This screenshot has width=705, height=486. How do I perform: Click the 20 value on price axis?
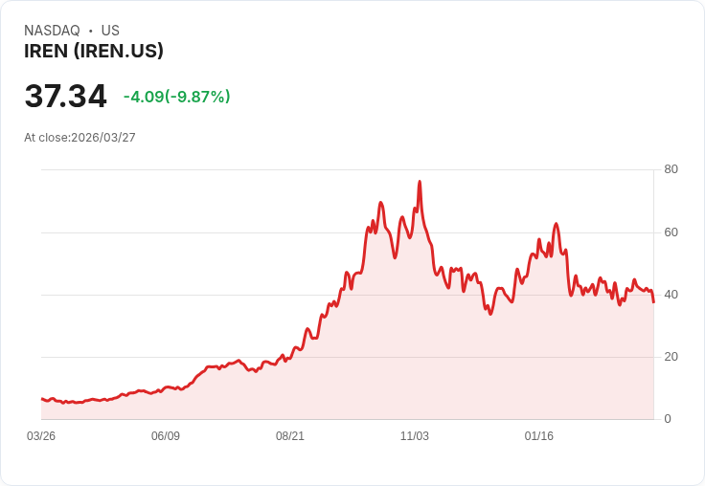pyautogui.click(x=671, y=357)
